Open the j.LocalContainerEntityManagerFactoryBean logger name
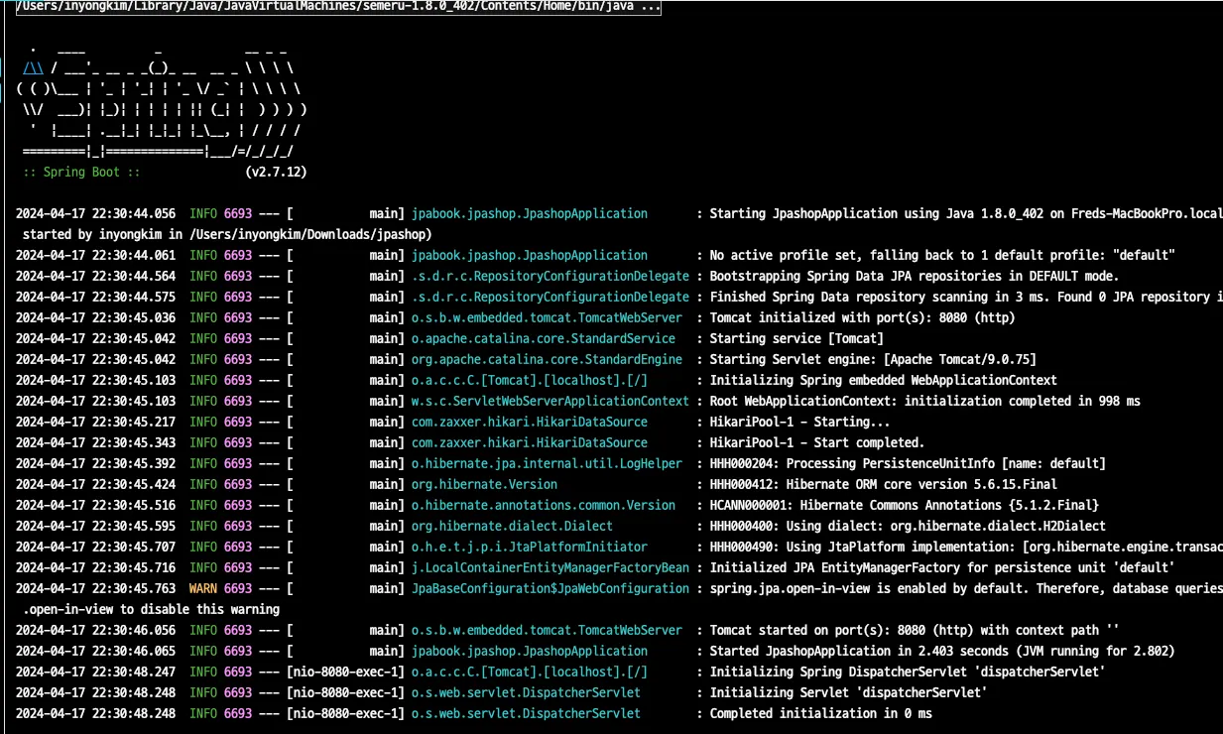The image size is (1223, 734). coord(550,567)
